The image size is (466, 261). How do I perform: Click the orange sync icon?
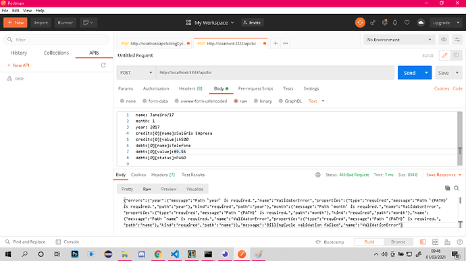(360, 22)
